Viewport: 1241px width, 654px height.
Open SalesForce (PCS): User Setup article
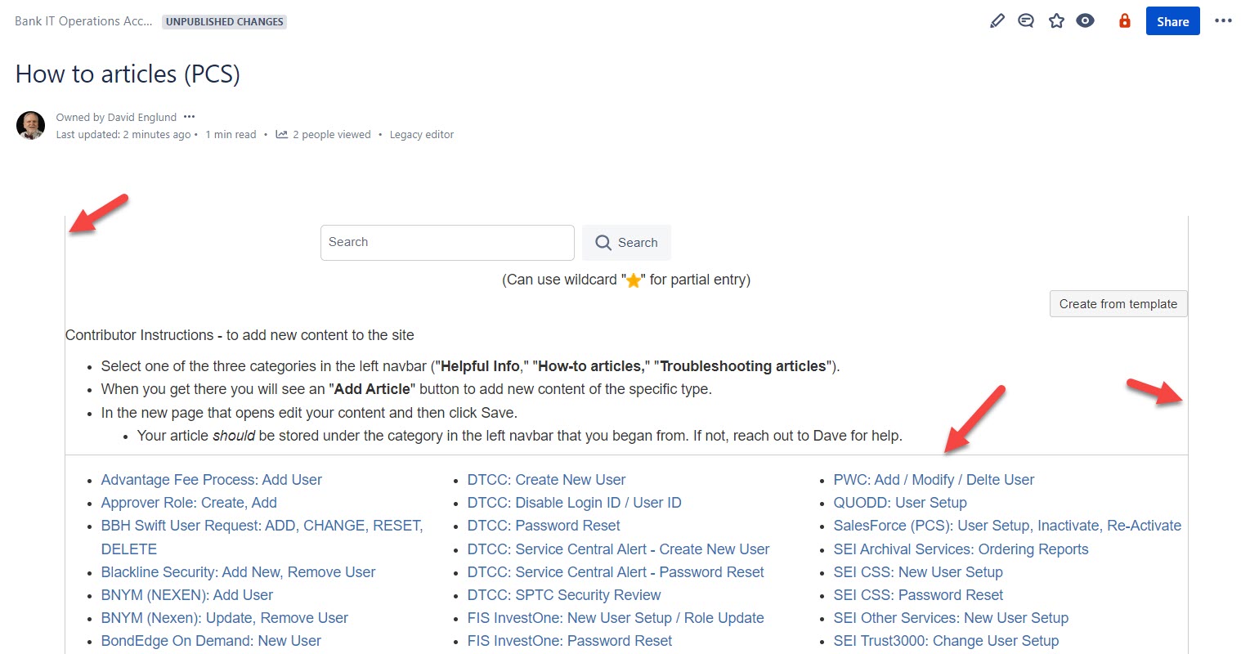pos(1007,526)
